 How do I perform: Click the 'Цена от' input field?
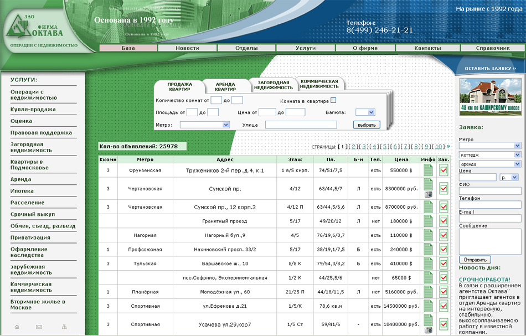[267, 112]
